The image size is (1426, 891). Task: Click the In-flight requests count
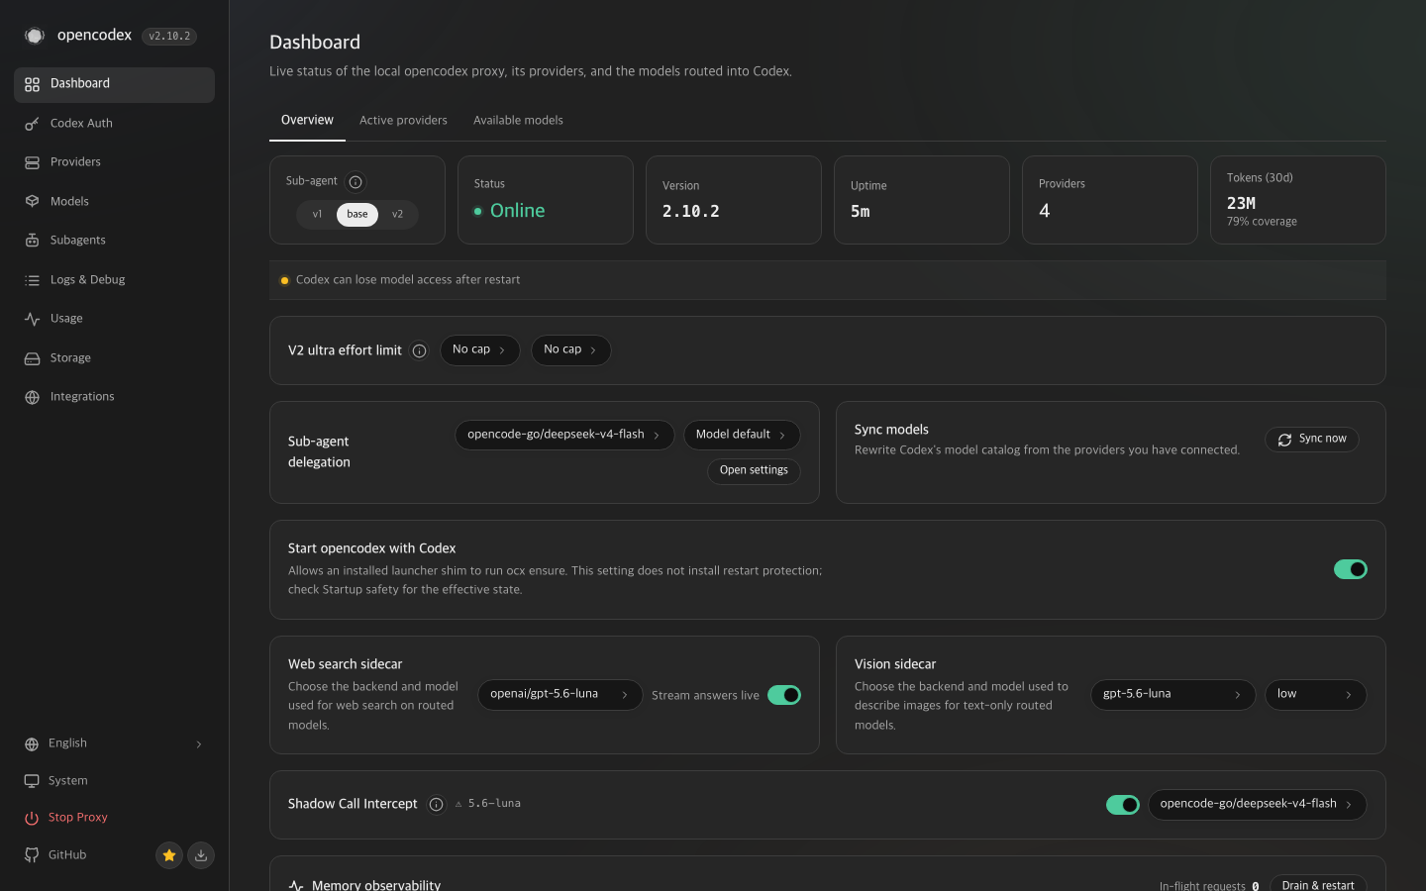[1255, 886]
